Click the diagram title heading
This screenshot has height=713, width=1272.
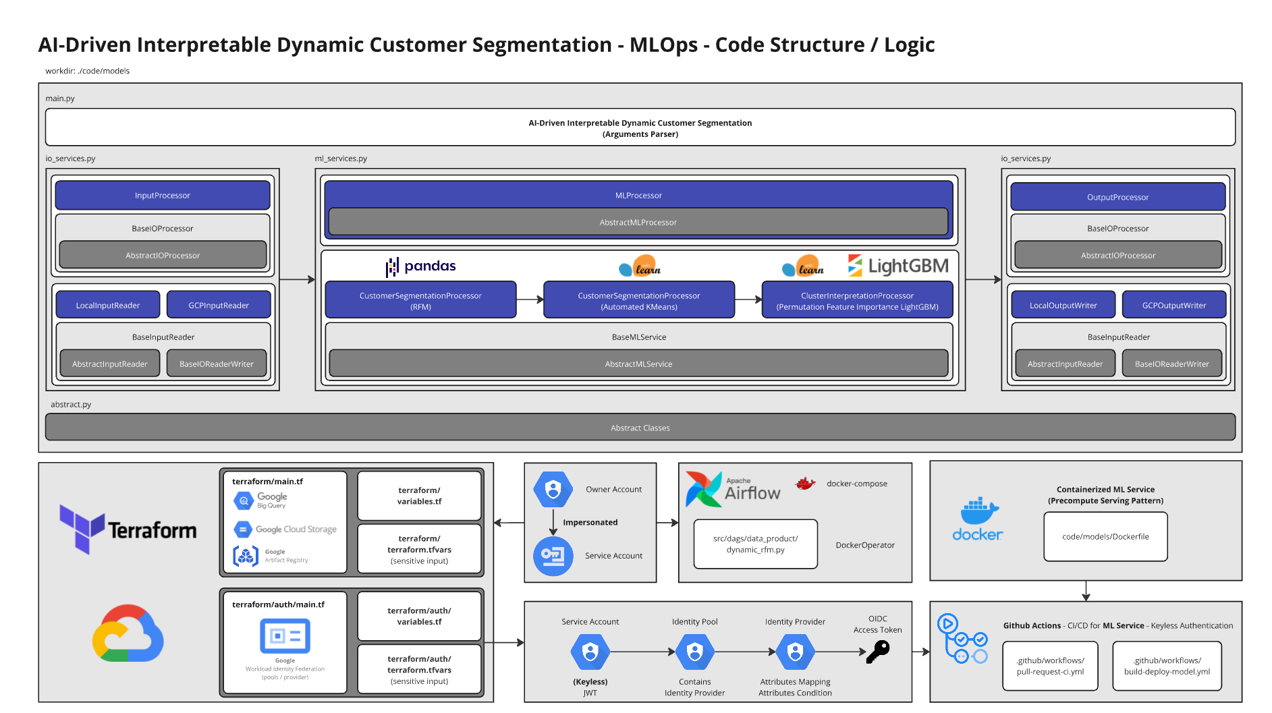[x=487, y=45]
